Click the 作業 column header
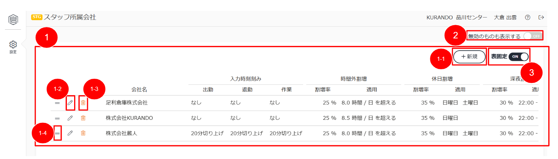 point(286,90)
